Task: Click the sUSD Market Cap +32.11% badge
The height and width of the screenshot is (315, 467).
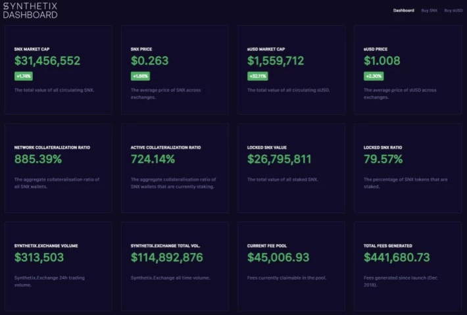Action: click(x=258, y=76)
